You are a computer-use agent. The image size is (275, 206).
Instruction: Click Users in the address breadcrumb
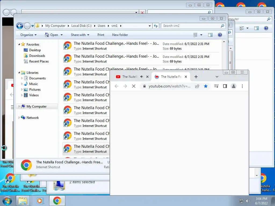click(x=101, y=26)
